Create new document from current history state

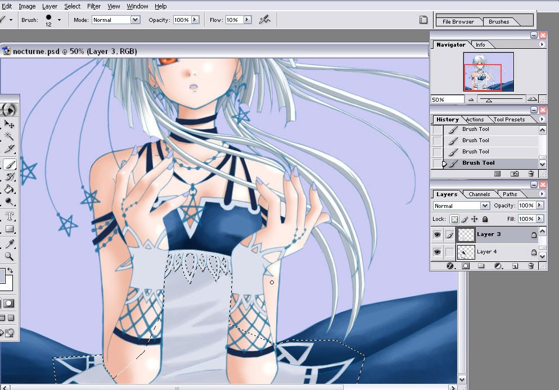tap(497, 174)
